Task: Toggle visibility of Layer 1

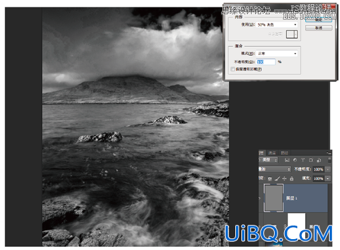Action: [260, 198]
